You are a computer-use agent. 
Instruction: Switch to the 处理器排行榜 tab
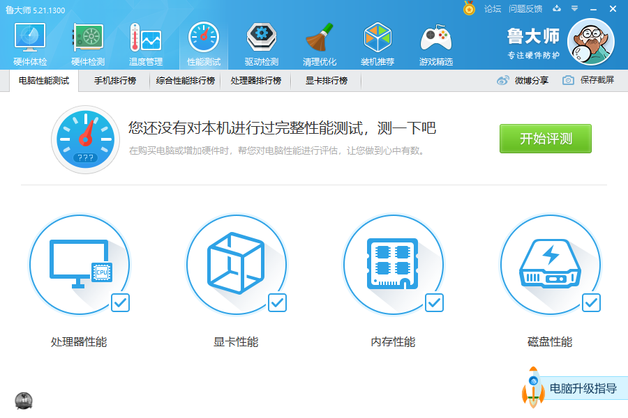pos(255,81)
